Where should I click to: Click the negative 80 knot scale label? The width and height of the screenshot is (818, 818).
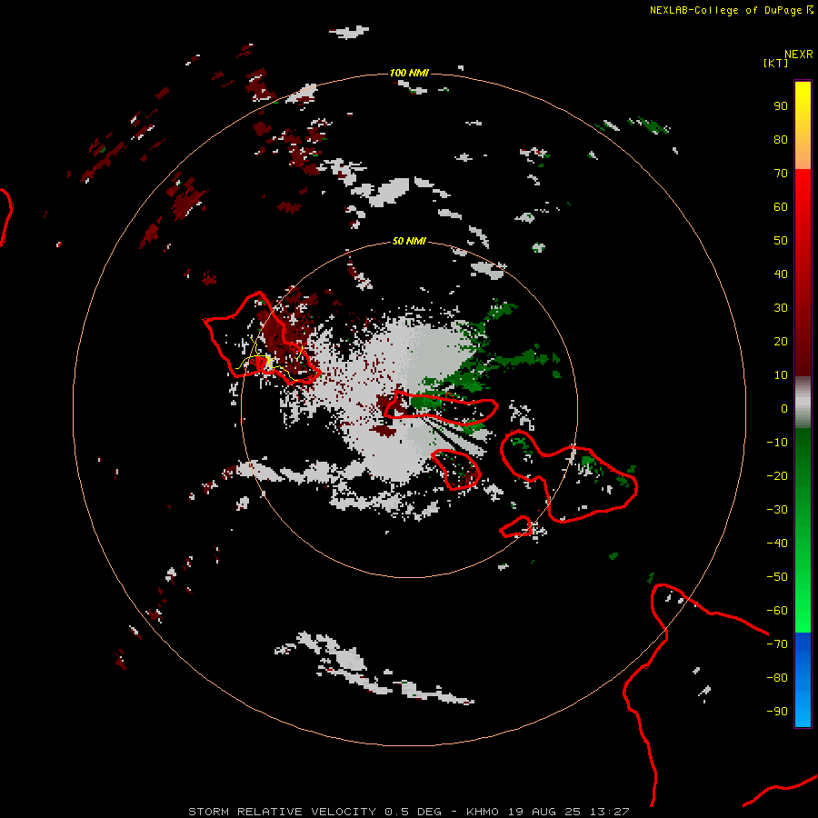point(777,678)
